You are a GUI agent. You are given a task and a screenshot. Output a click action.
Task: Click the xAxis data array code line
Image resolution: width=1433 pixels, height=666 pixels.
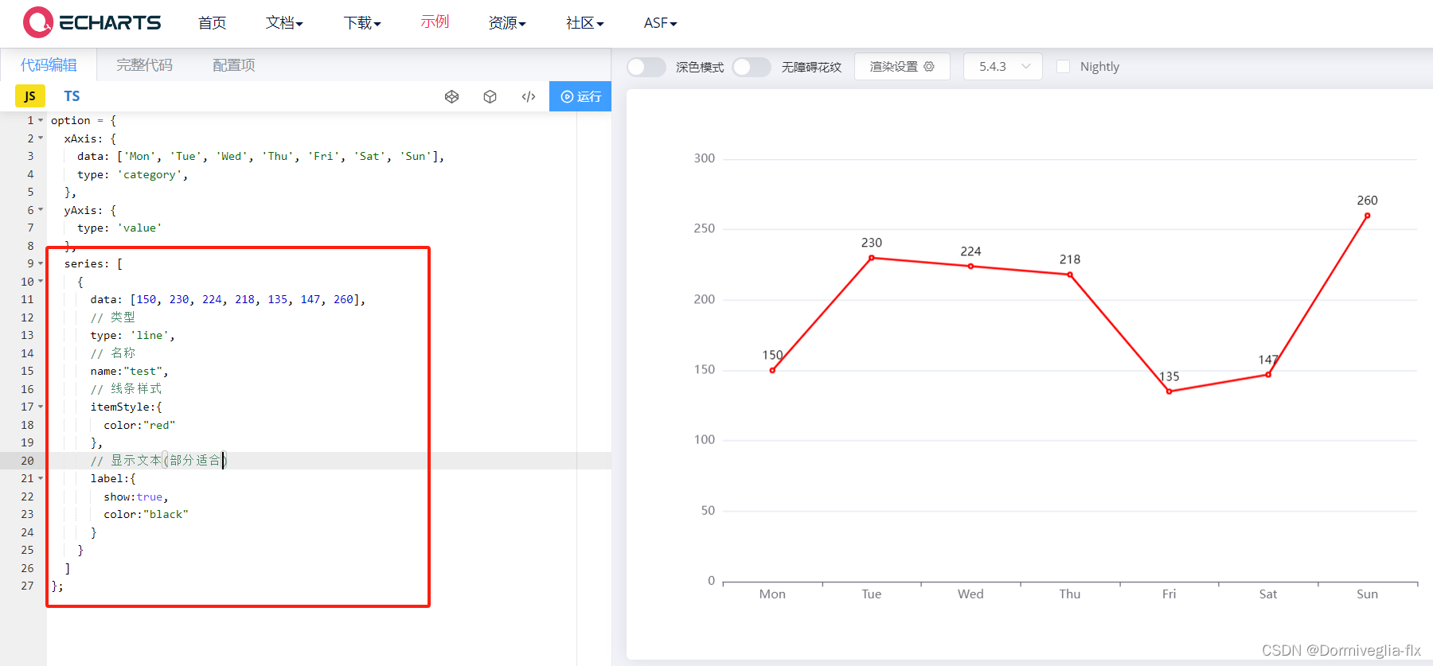(261, 156)
